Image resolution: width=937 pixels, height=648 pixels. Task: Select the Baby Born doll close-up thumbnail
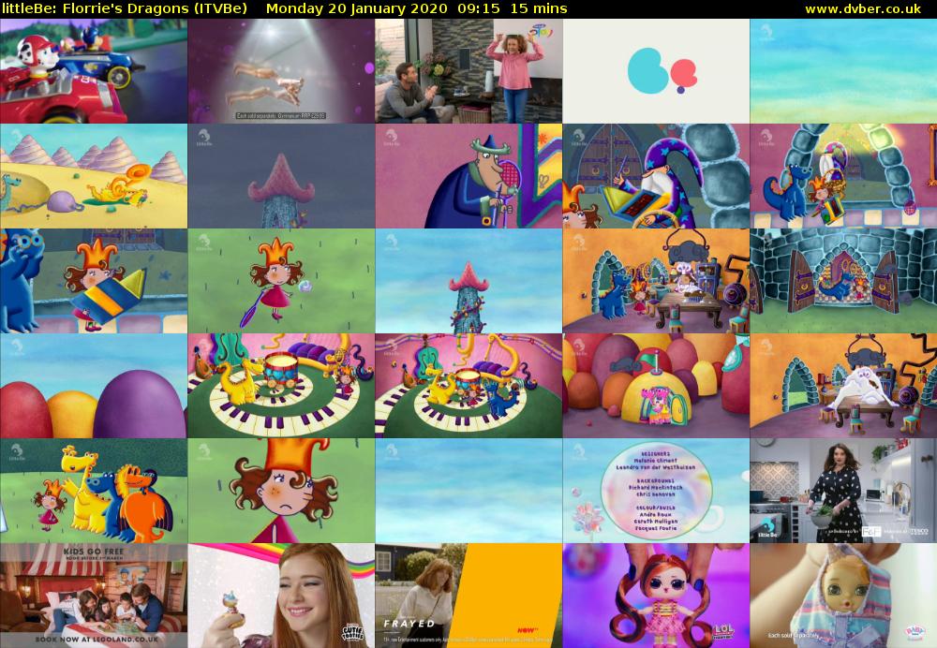tap(843, 596)
